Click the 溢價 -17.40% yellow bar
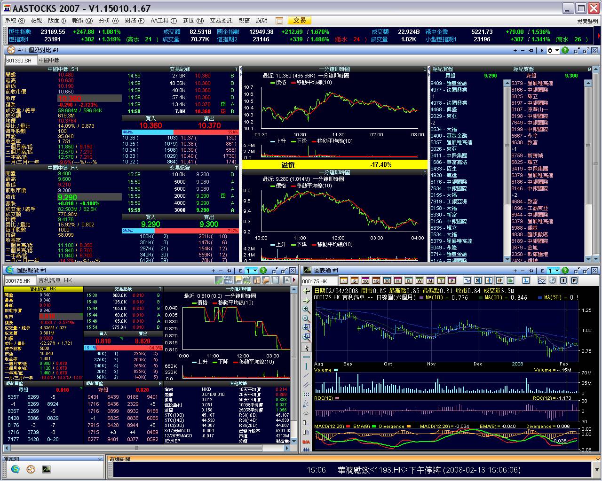The height and width of the screenshot is (481, 602). tap(335, 164)
